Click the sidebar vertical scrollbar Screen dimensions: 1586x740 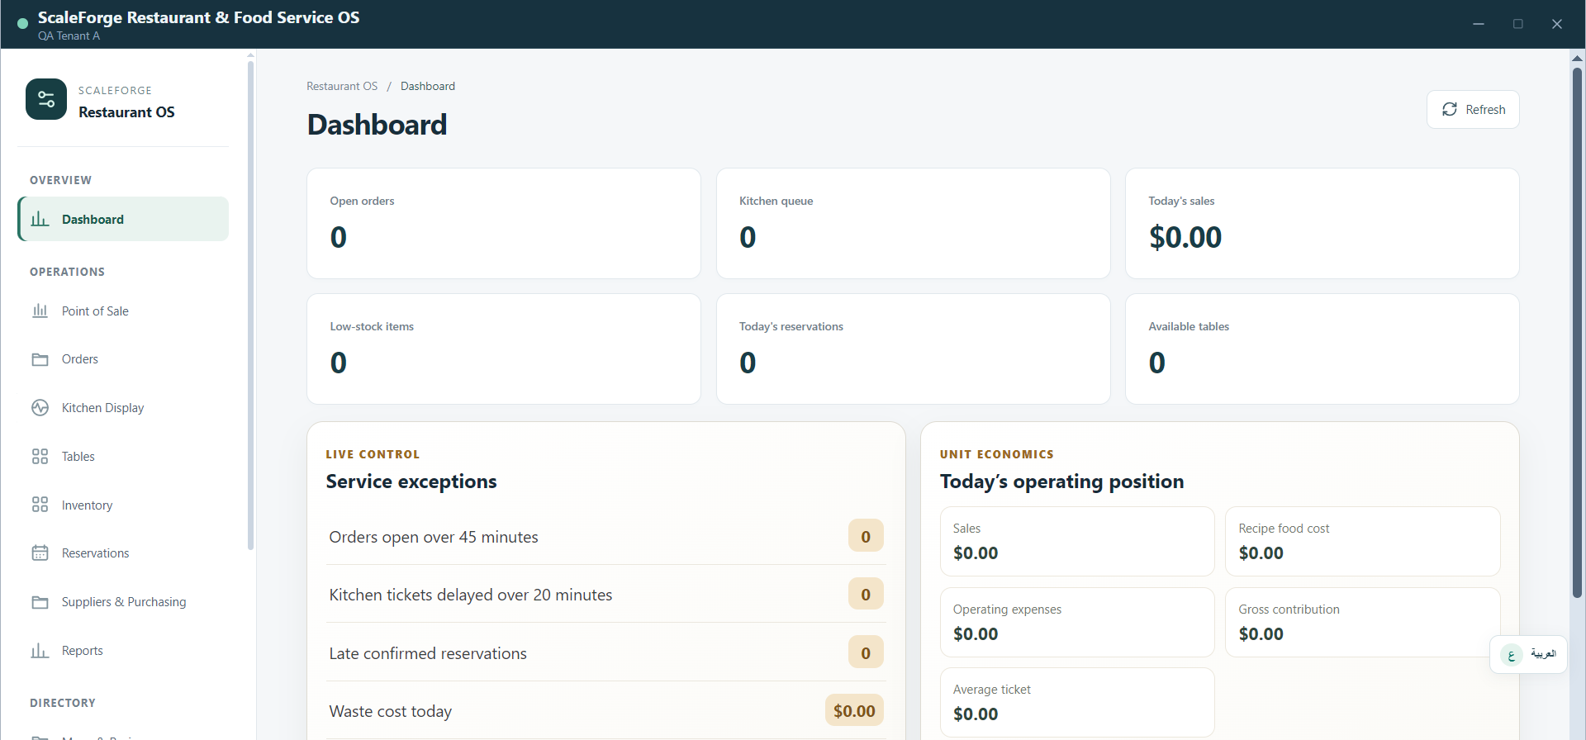[250, 305]
